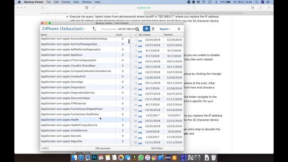Open the Edit menu
Screen dimensions: 288x162
[56, 2]
